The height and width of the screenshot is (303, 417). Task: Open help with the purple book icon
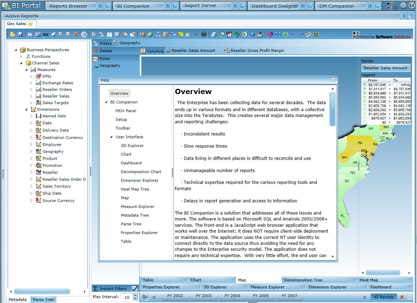click(x=270, y=34)
